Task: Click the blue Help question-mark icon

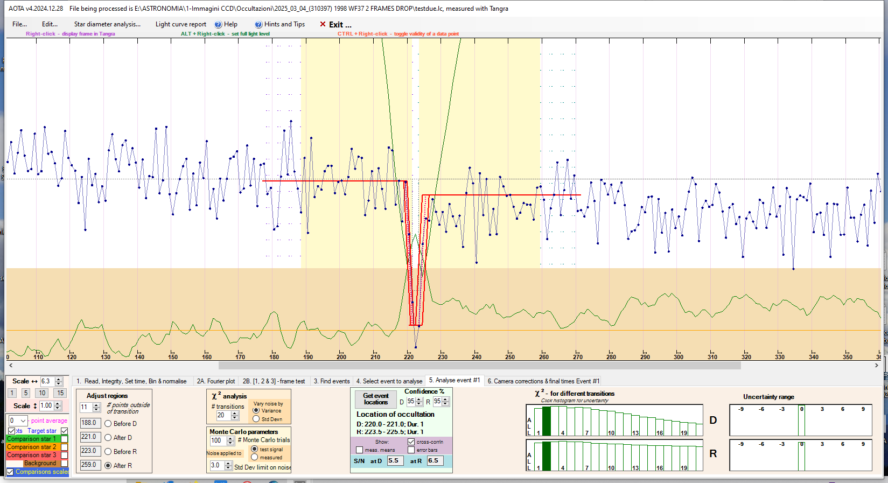Action: click(x=218, y=24)
